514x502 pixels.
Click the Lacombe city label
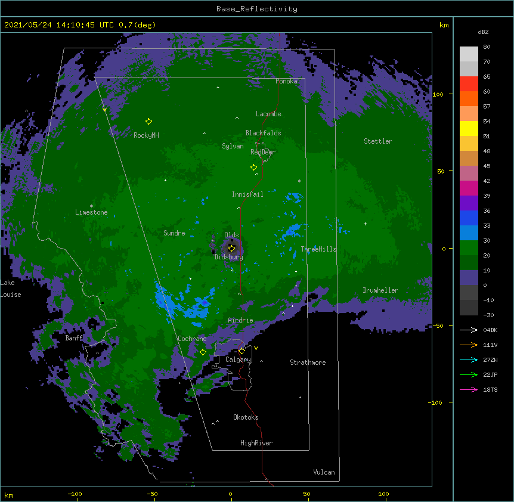tap(268, 114)
